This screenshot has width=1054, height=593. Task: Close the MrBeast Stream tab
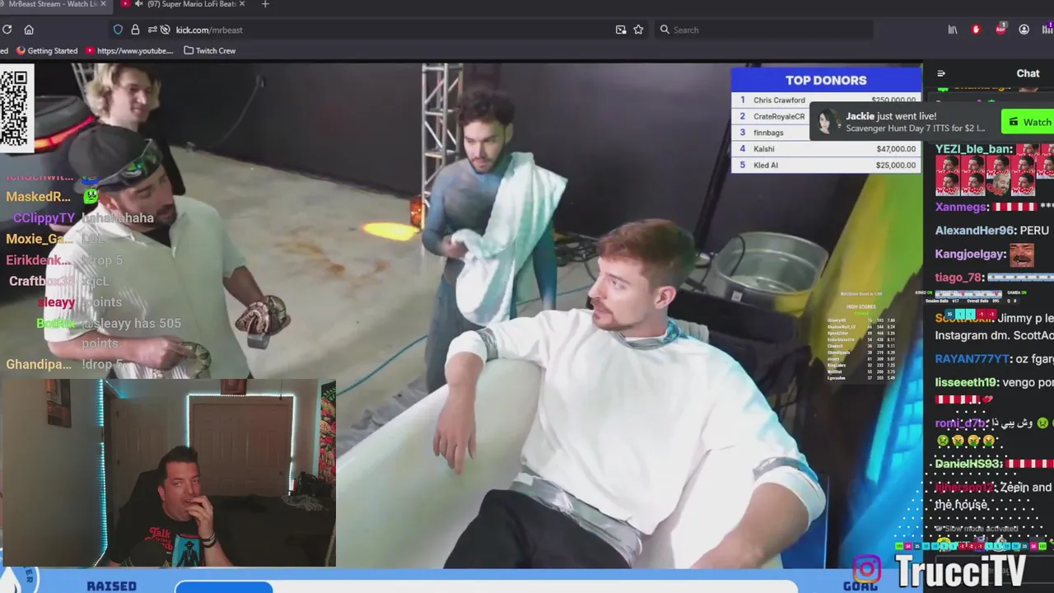pos(104,4)
